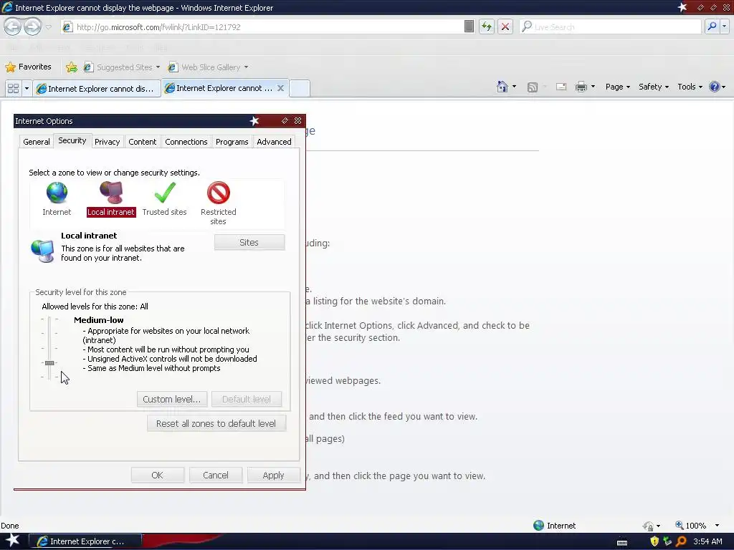Image resolution: width=734 pixels, height=550 pixels.
Task: Click the Apply button
Action: coord(273,476)
